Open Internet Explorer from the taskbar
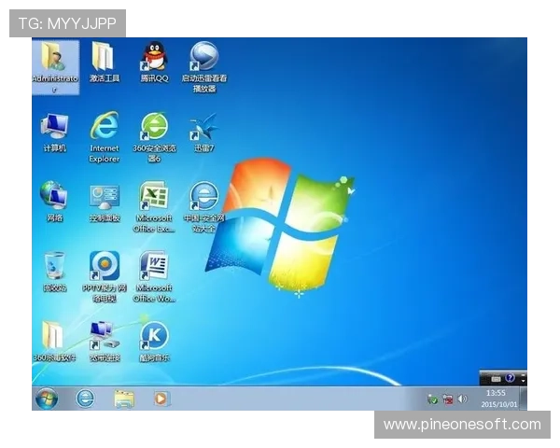 coord(85,399)
